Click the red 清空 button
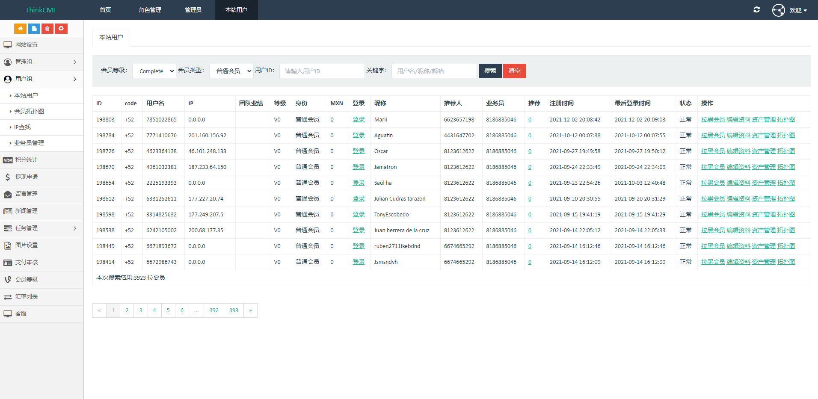This screenshot has height=399, width=818. (x=514, y=71)
